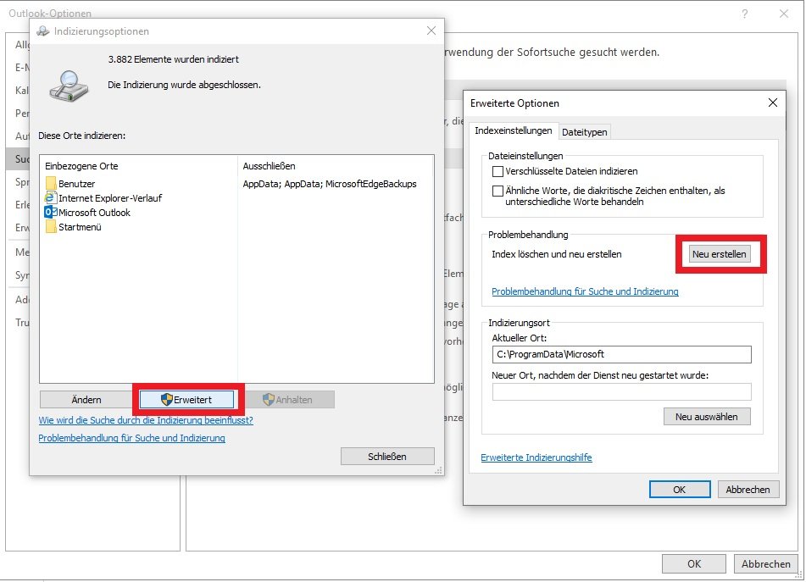Click the Ausschließen column header

tap(269, 166)
